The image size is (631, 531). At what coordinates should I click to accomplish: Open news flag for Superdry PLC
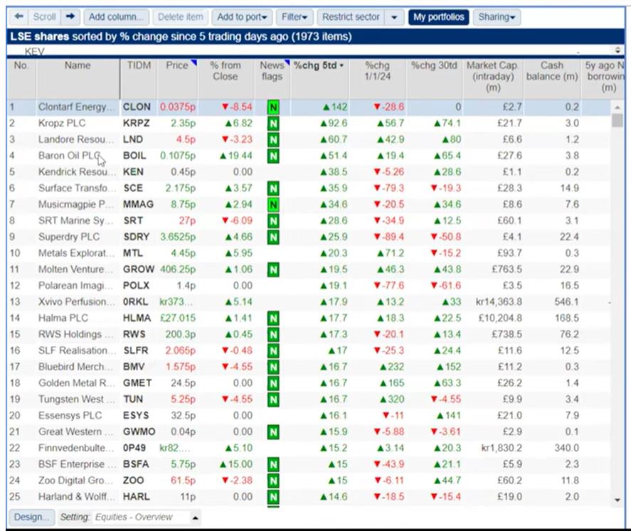[x=273, y=237]
